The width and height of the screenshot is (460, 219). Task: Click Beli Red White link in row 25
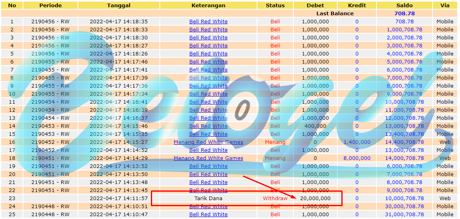[208, 214]
